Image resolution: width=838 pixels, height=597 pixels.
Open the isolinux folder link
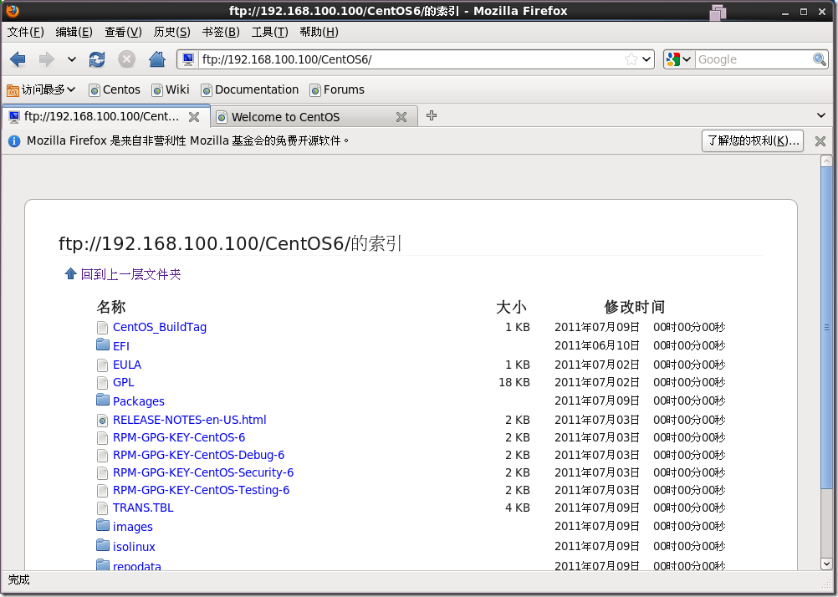click(x=134, y=547)
